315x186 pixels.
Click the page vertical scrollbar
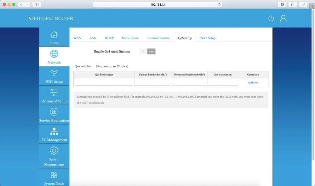[313, 85]
